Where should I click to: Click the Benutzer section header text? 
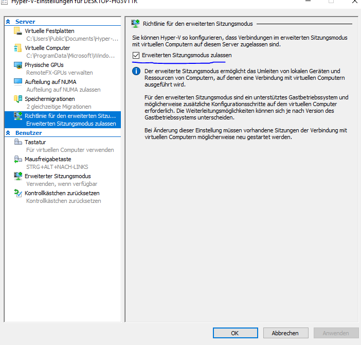pyautogui.click(x=29, y=133)
